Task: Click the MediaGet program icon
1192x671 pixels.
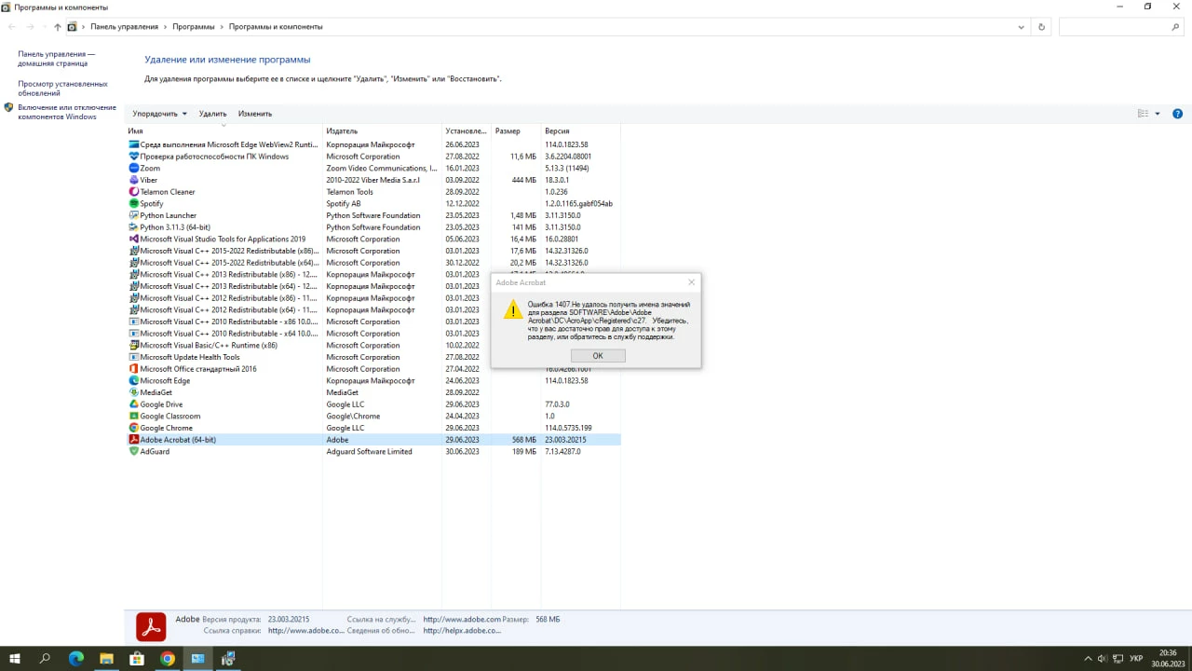Action: [133, 392]
